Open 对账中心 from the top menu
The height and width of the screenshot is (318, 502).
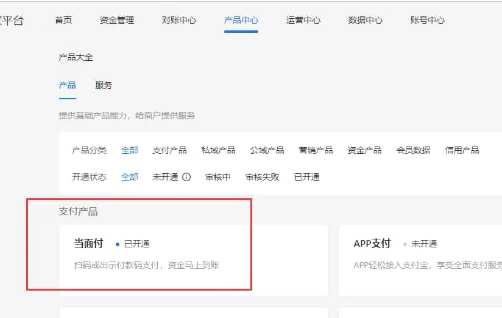(x=179, y=20)
